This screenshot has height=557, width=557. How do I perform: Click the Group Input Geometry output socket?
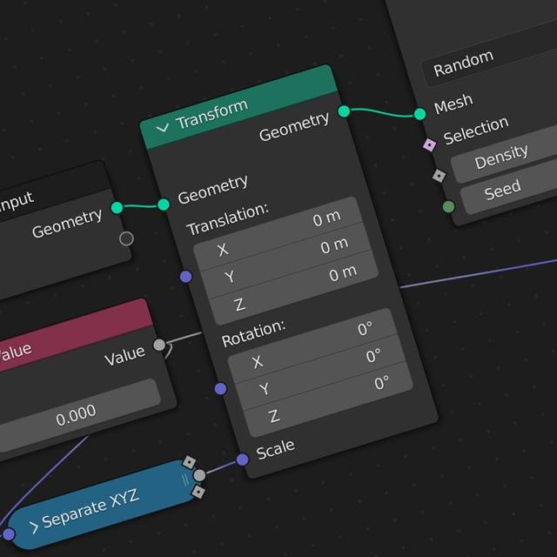[117, 207]
